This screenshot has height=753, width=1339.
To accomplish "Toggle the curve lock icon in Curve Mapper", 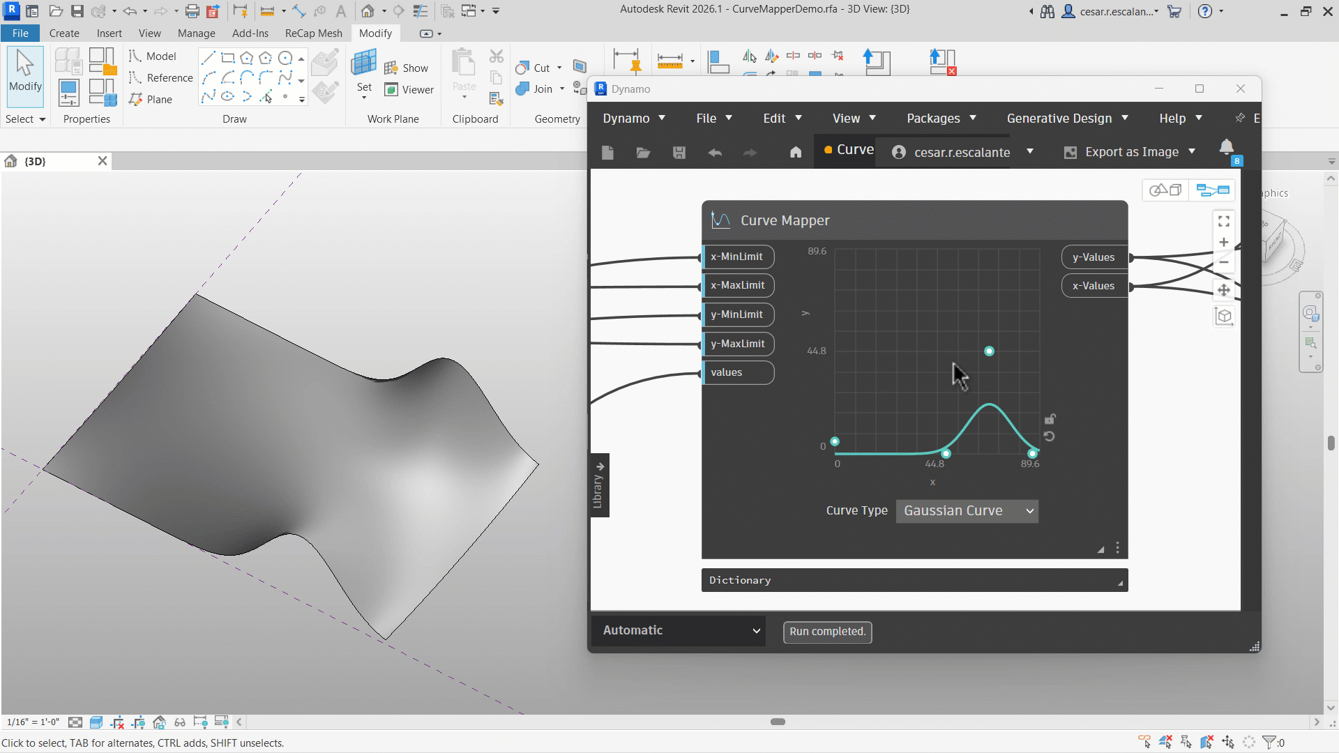I will [1050, 419].
